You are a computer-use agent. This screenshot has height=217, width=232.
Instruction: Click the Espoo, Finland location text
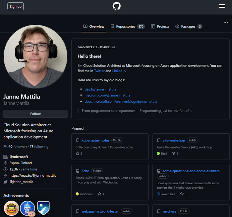(21, 163)
